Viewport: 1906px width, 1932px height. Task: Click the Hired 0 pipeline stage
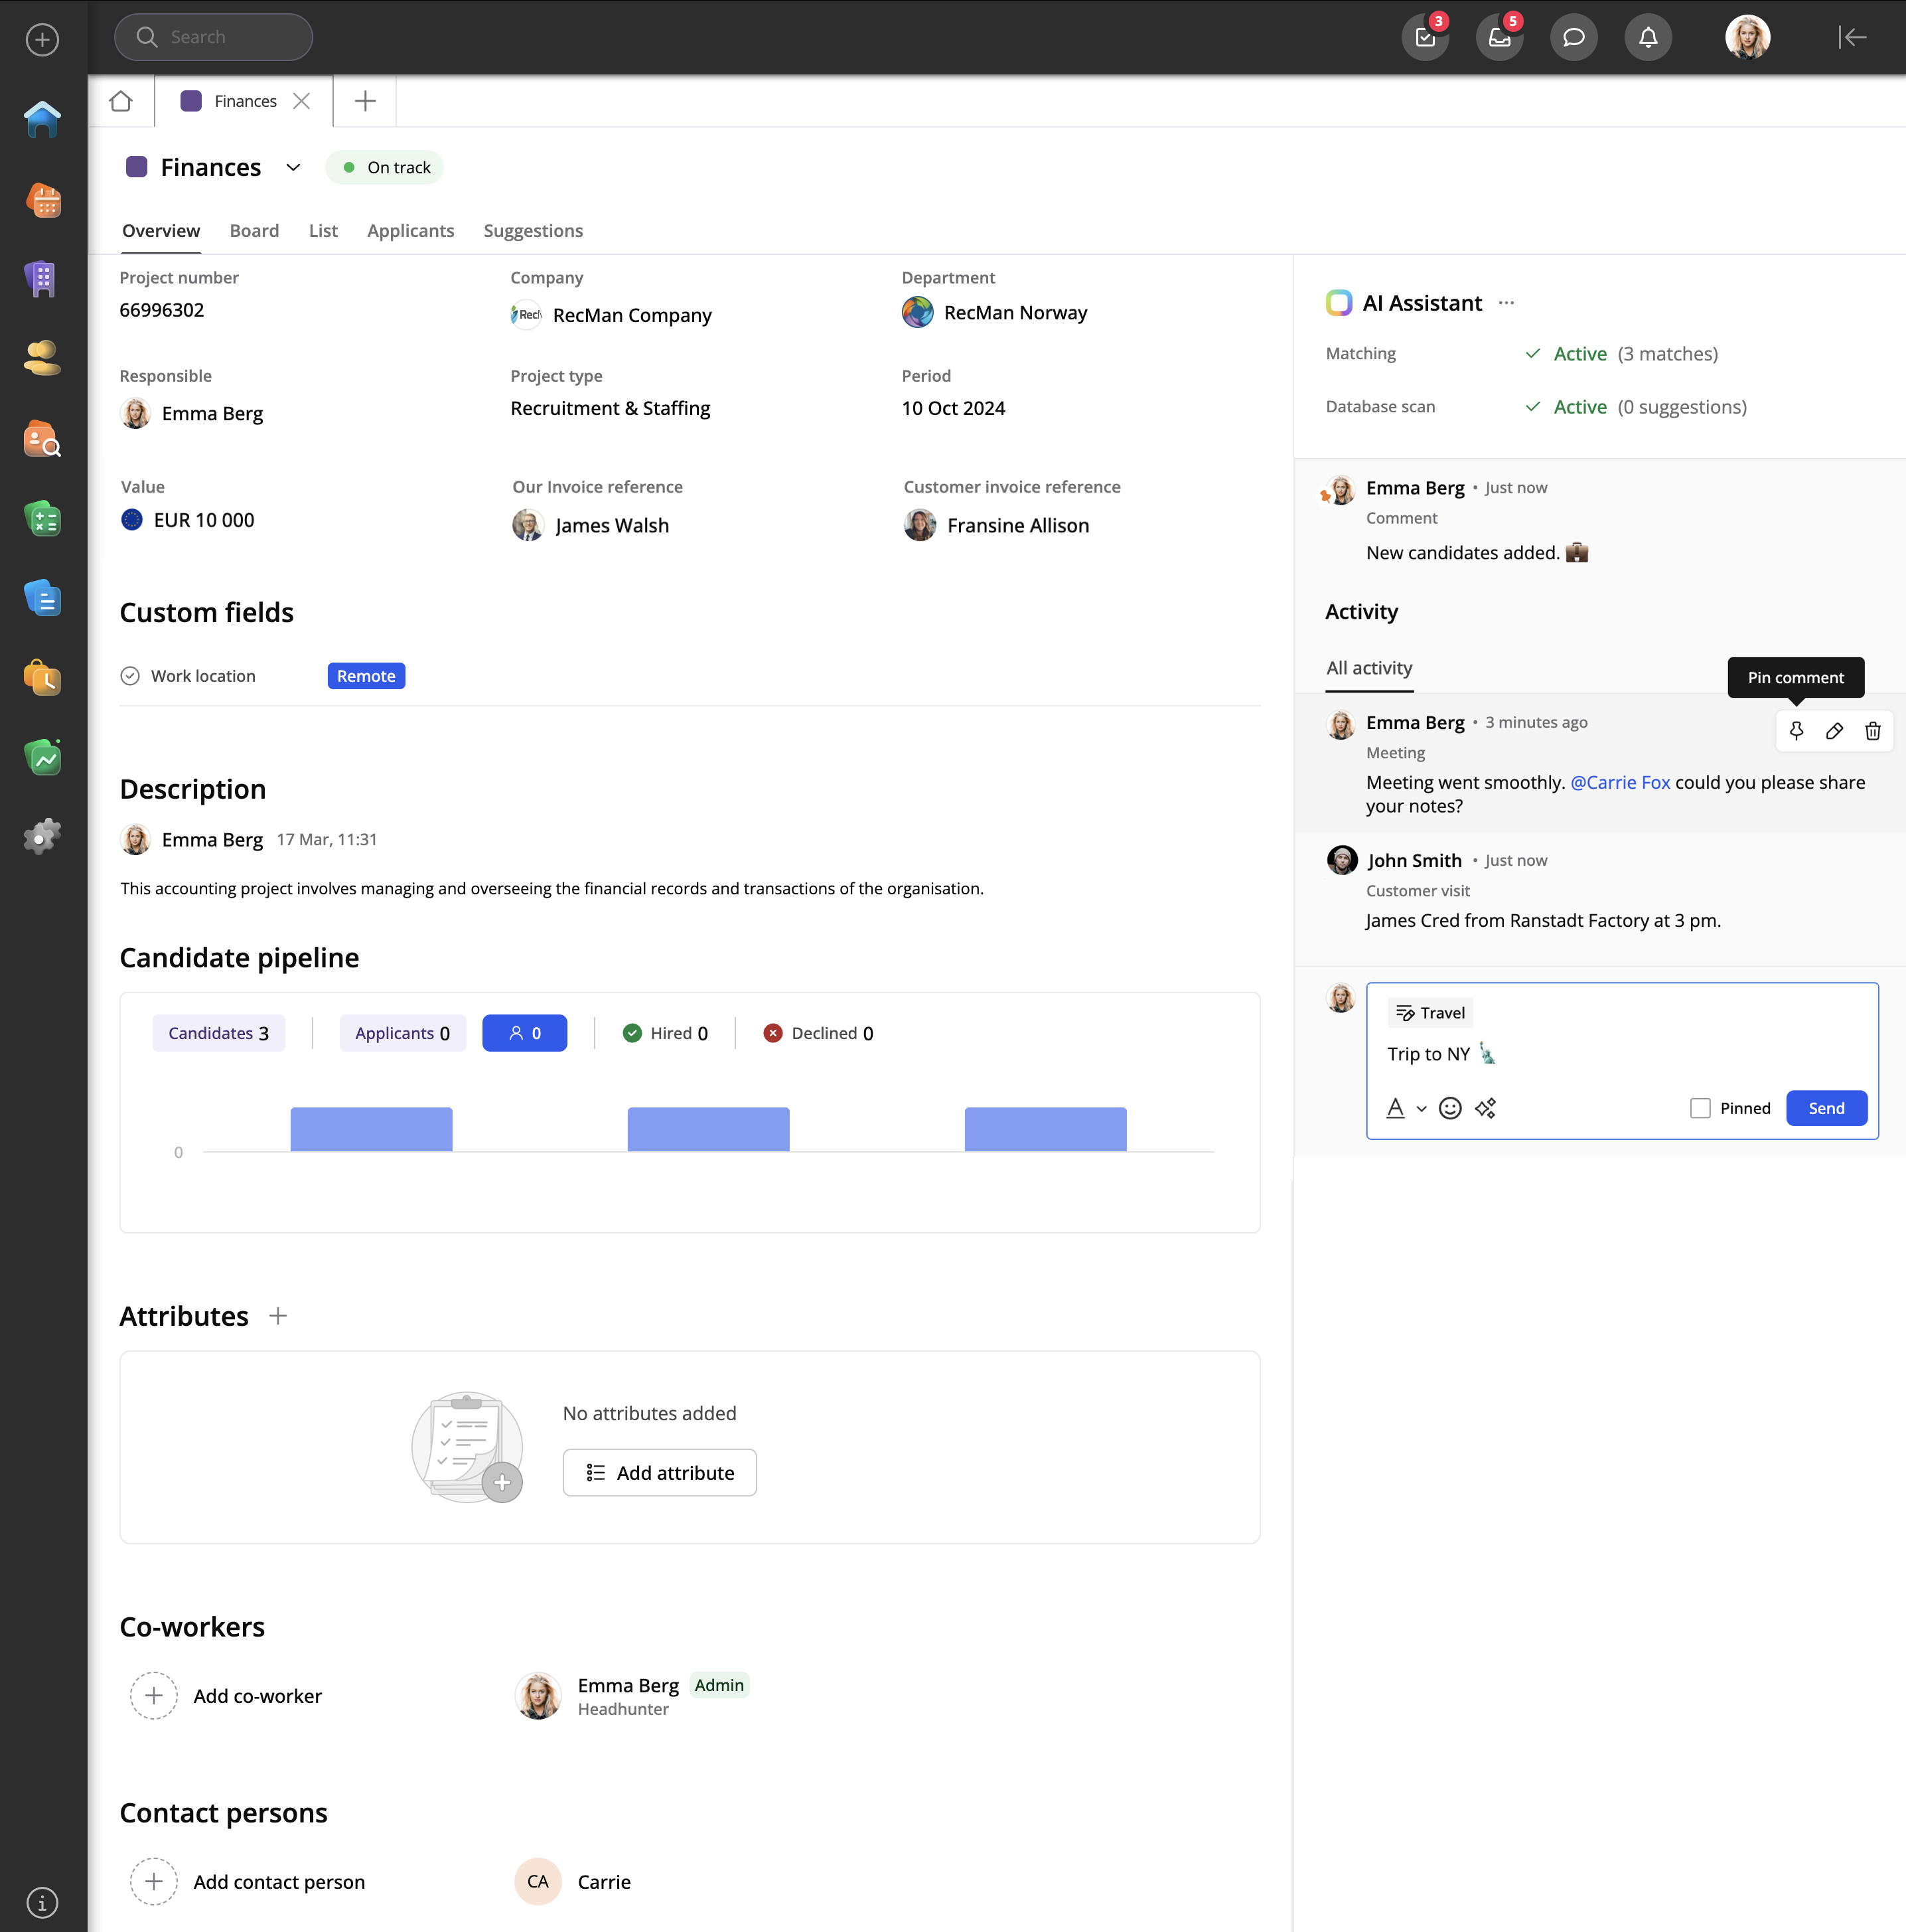(x=665, y=1033)
